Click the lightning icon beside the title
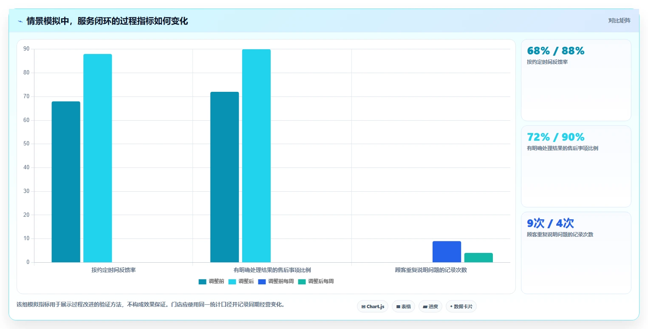Viewport: 648px width, 329px height. [x=20, y=21]
